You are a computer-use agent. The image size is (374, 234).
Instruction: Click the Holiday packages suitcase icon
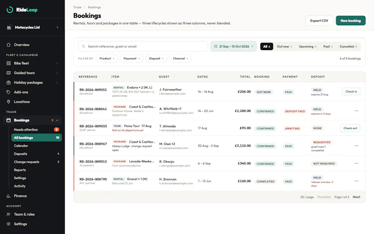click(x=8, y=83)
